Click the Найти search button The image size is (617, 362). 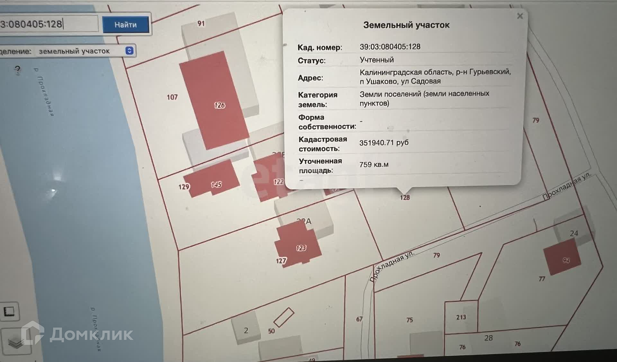[x=126, y=24]
